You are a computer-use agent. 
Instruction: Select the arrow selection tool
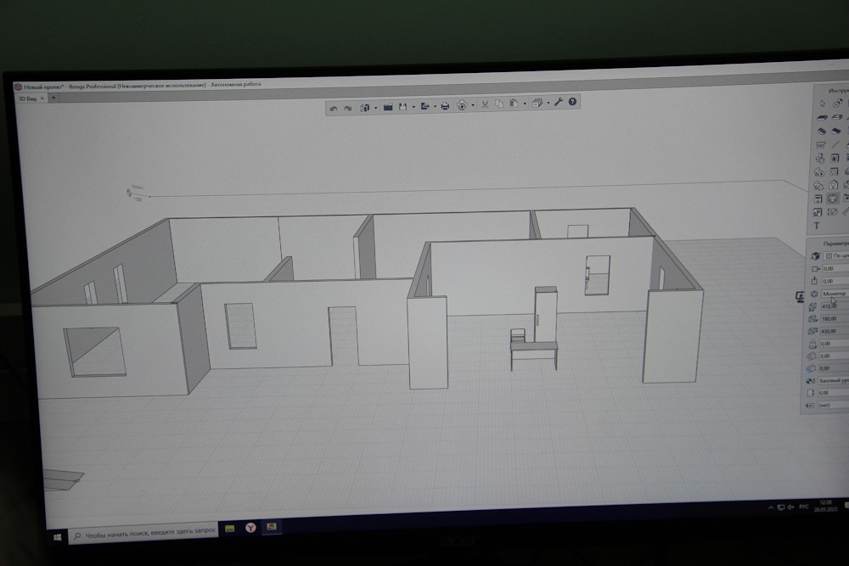pos(822,103)
